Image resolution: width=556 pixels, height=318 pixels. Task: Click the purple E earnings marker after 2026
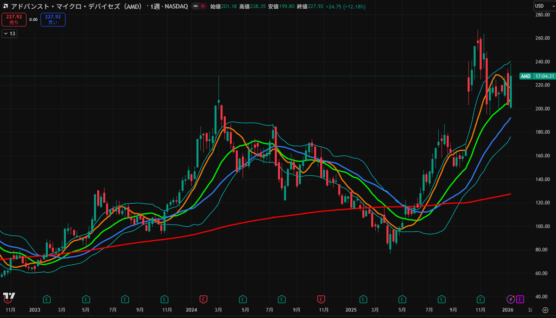coord(520,299)
